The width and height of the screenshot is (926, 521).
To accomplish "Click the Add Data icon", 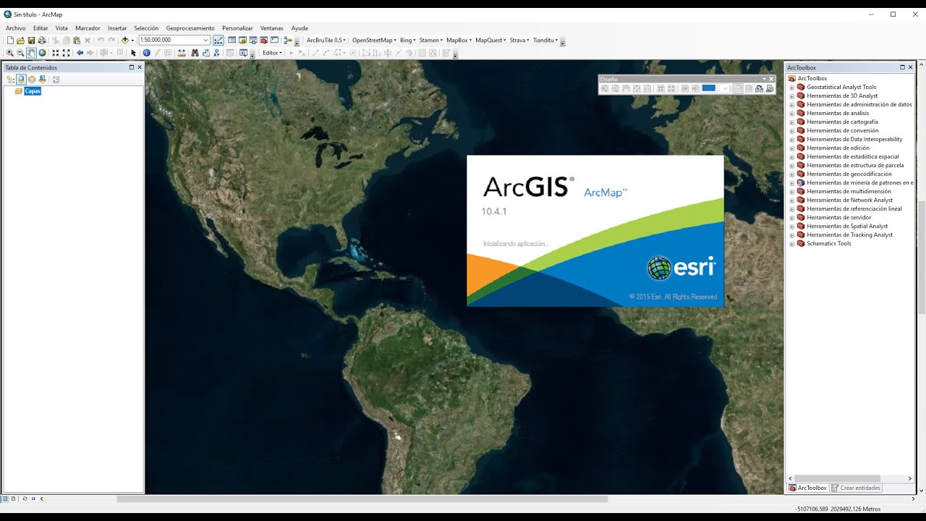I will 124,41.
